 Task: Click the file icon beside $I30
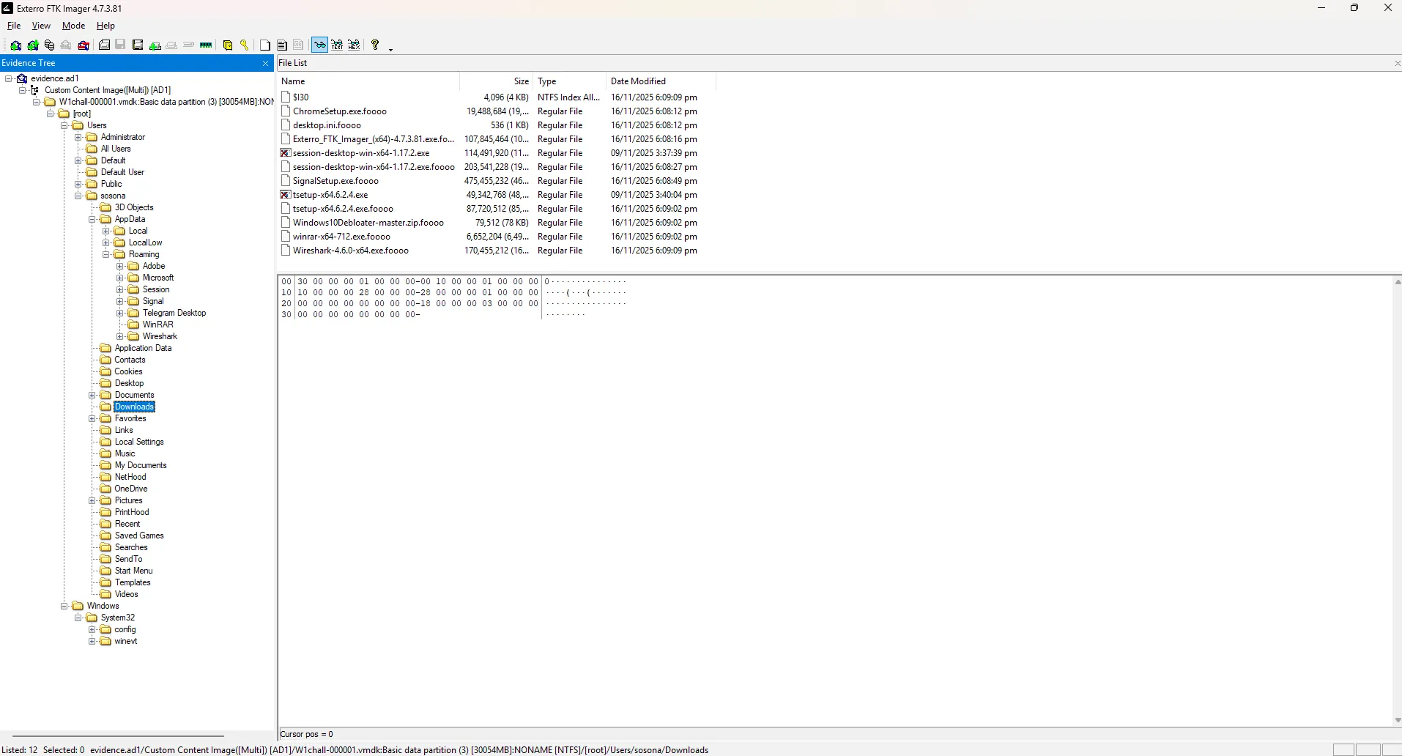pos(286,97)
